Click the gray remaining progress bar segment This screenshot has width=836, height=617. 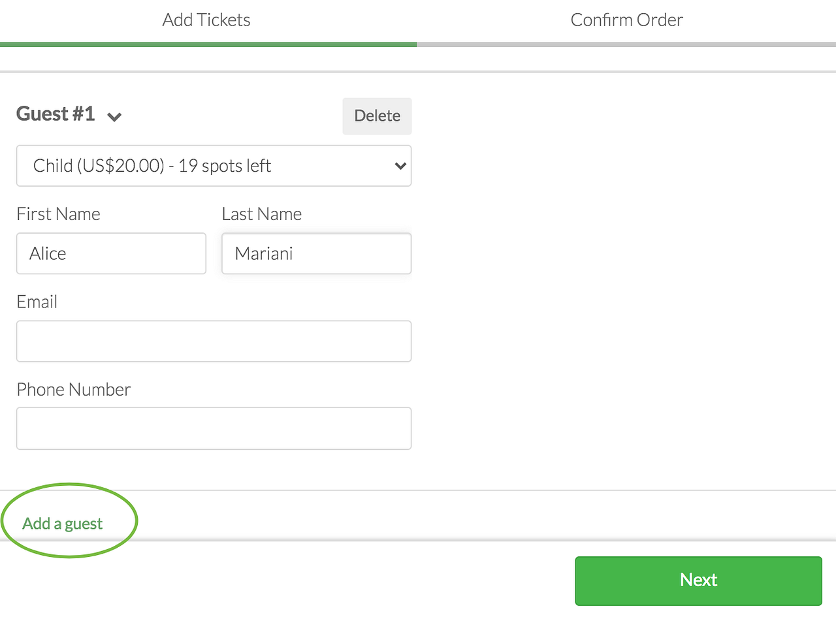(626, 44)
